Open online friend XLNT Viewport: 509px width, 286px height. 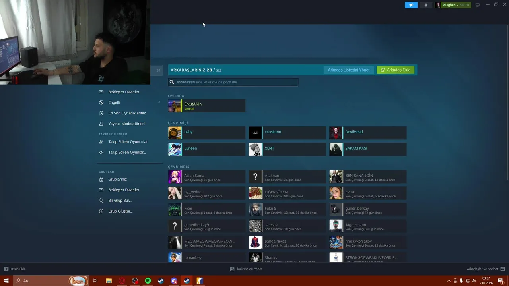tap(288, 149)
